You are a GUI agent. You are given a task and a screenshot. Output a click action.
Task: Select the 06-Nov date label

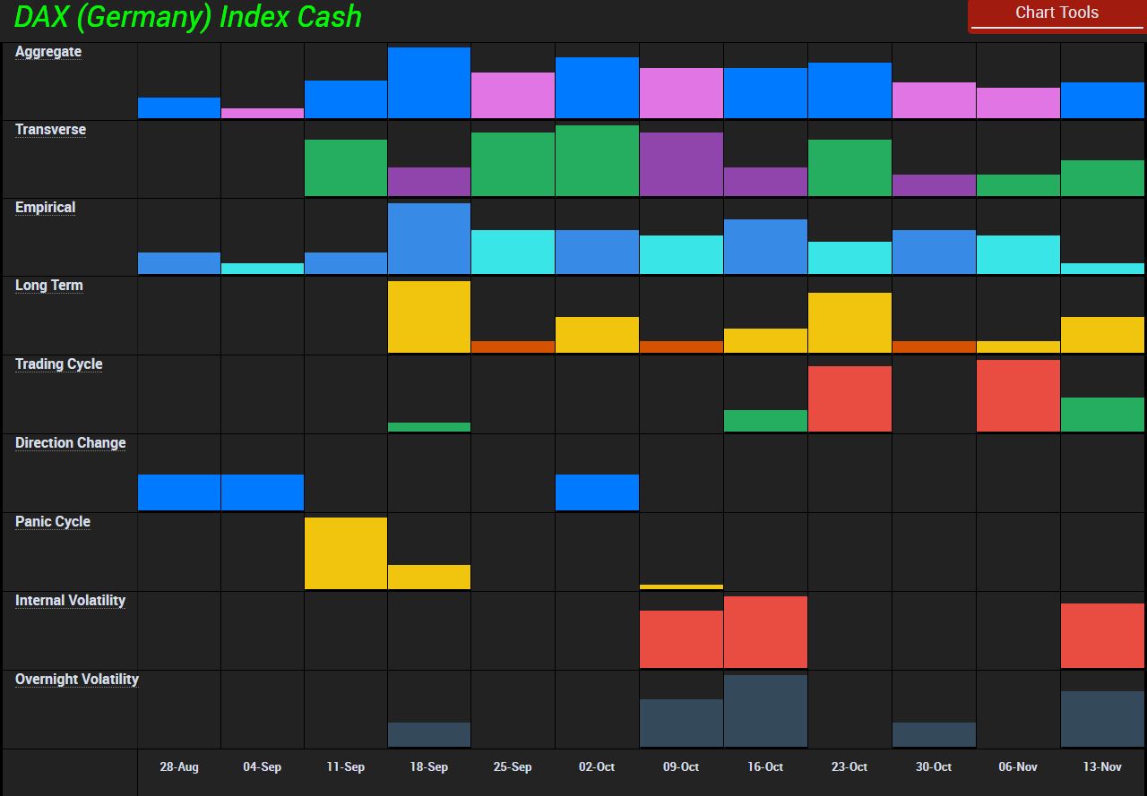pyautogui.click(x=1018, y=767)
